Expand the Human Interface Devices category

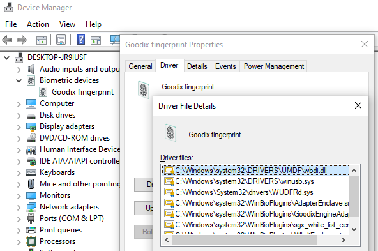pos(19,150)
